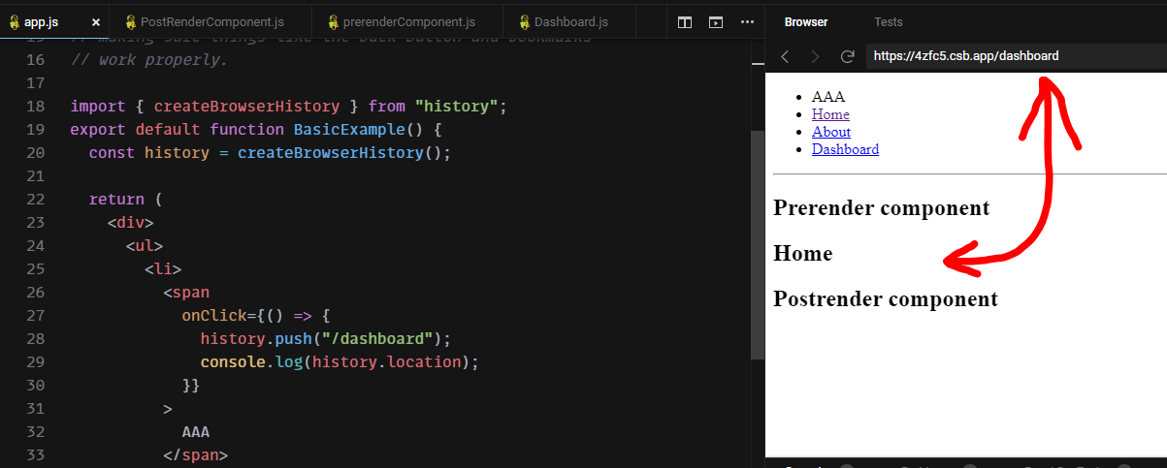Click the createBrowserHistory import on line 18
1167x468 pixels.
pos(246,106)
